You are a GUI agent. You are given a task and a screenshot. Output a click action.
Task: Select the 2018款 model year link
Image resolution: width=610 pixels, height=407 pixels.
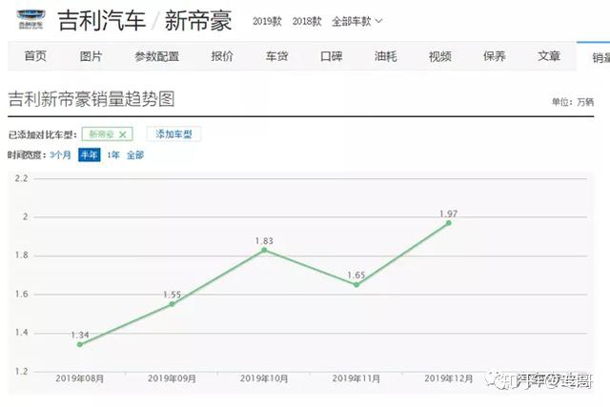(307, 21)
